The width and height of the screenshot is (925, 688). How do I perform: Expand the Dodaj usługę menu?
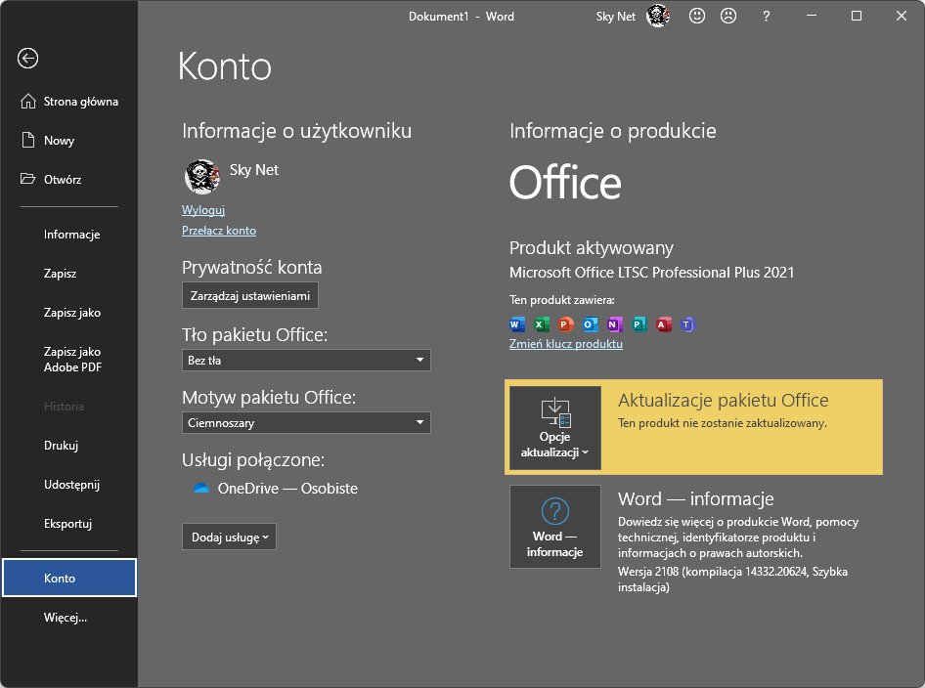pyautogui.click(x=229, y=537)
